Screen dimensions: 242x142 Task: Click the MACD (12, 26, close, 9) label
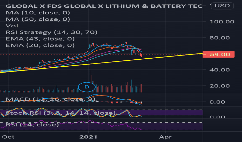[x=50, y=99]
